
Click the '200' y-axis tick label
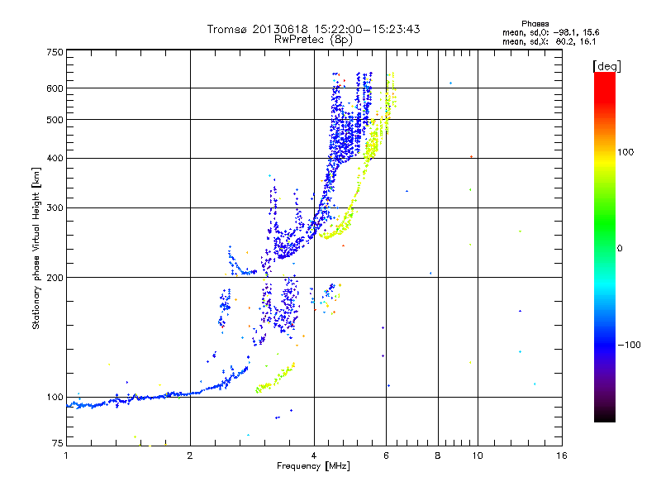click(x=55, y=278)
